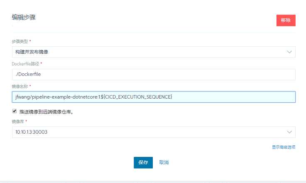Click the 编辑步骤 heading text
The height and width of the screenshot is (183, 306).
point(24,17)
